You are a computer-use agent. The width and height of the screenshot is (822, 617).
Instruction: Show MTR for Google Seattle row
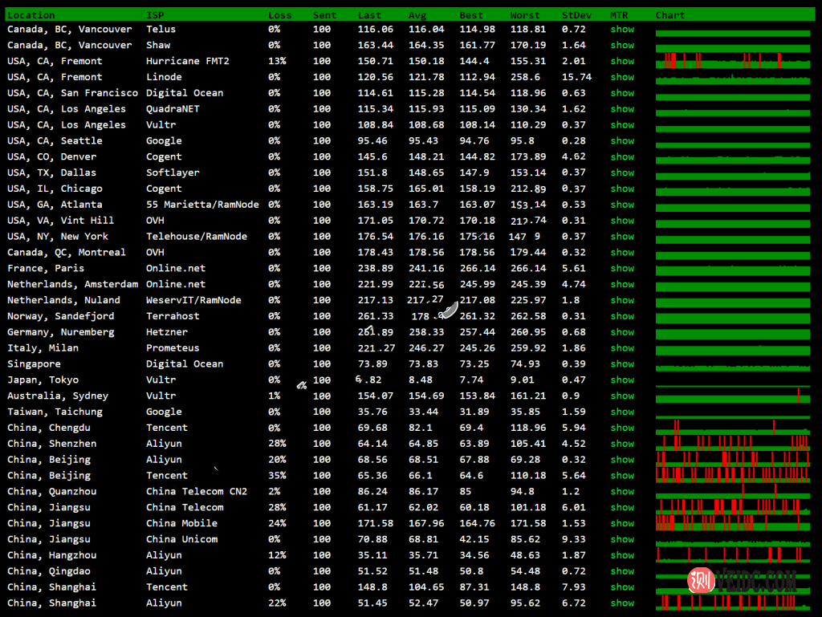tap(622, 140)
